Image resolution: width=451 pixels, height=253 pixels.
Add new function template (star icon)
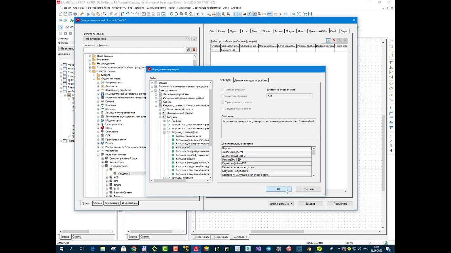tap(328, 40)
